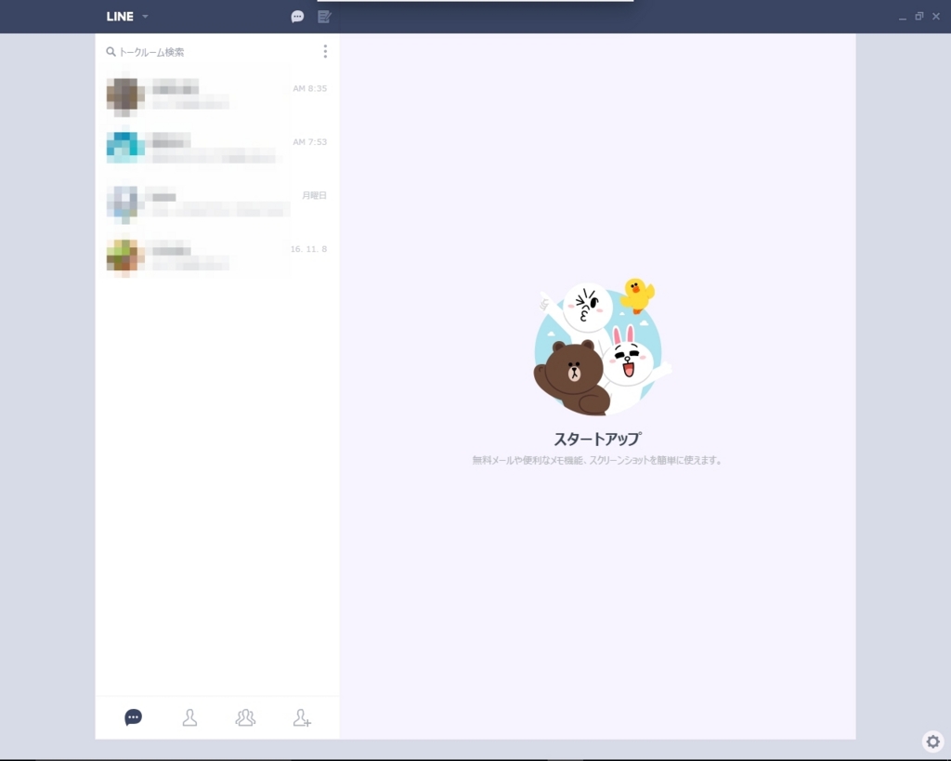Open the add friend tab with person plus icon
This screenshot has height=761, width=951.
pyautogui.click(x=302, y=717)
